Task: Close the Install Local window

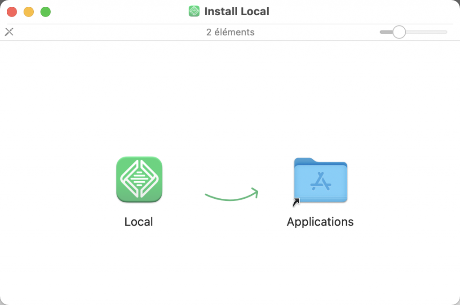Action: 12,12
